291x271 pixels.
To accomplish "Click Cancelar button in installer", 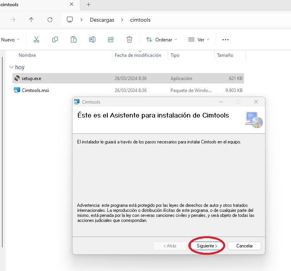I will click(245, 246).
